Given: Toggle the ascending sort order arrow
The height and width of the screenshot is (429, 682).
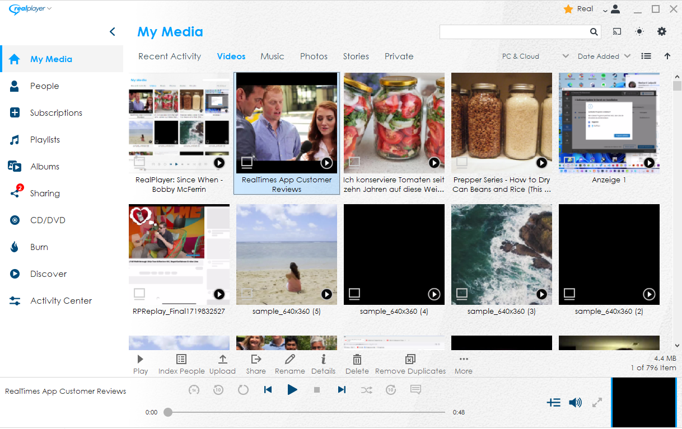Looking at the screenshot, I should [667, 56].
